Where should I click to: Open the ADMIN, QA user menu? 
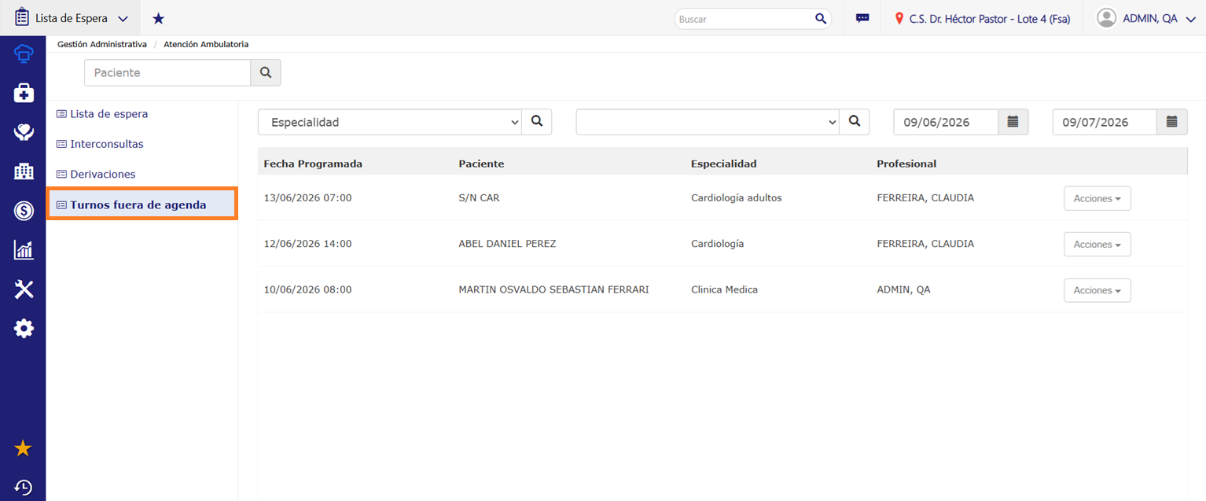pyautogui.click(x=1159, y=19)
